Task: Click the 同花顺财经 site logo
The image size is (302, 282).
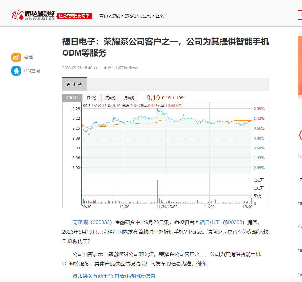Action: point(33,15)
